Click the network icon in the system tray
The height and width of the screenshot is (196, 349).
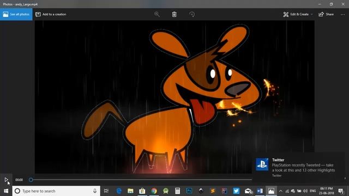pos(287,191)
